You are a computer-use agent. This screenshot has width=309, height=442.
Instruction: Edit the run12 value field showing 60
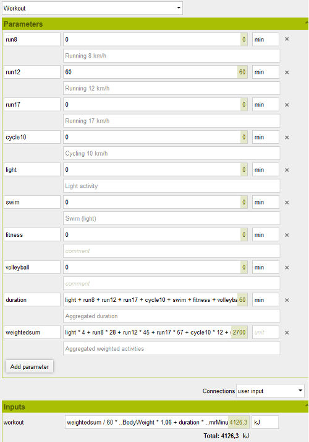pos(155,72)
